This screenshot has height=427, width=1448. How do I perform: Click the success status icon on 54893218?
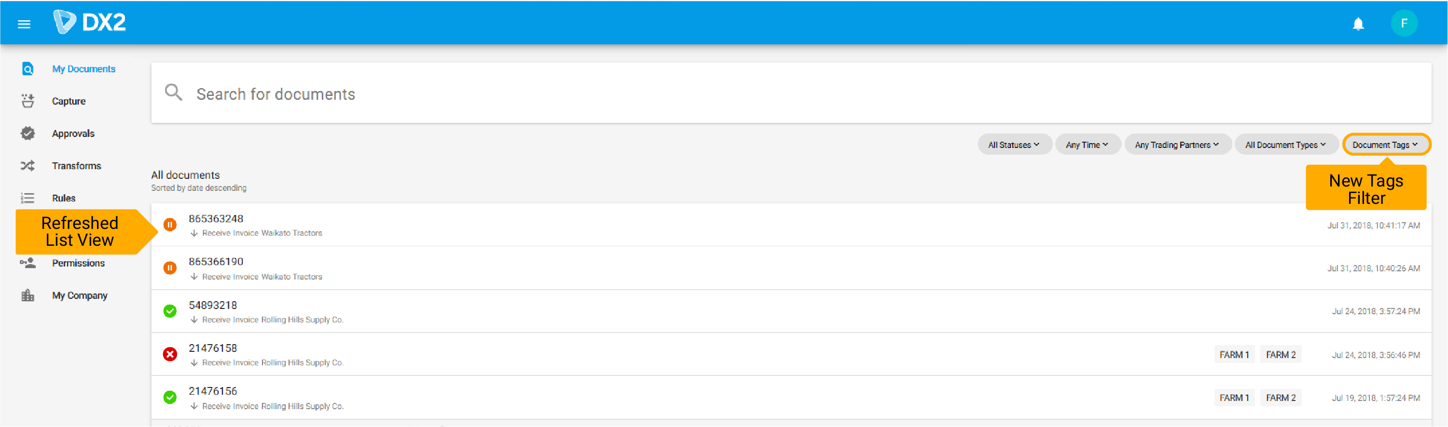[x=170, y=311]
